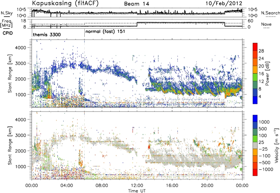The width and height of the screenshot is (280, 193).
Task: Click the 16 label on the Power colorbar
Action: 261,74
